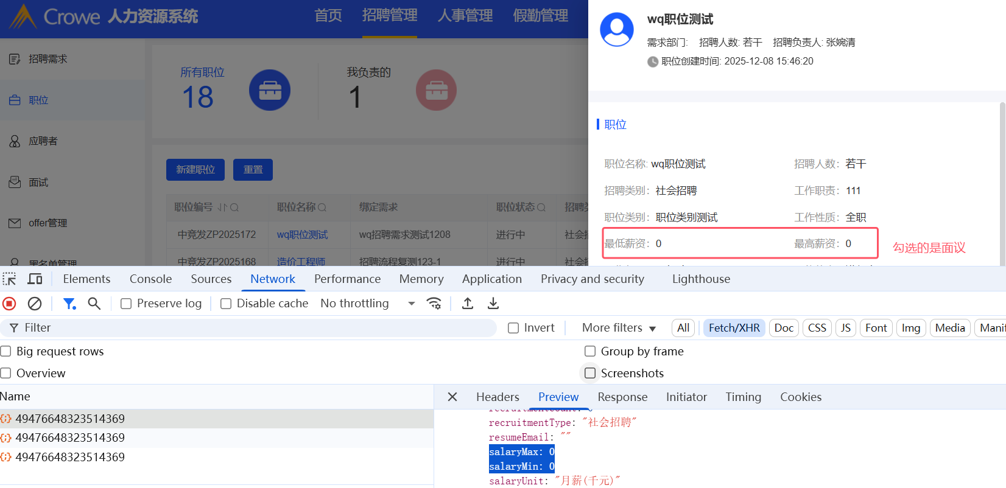Screen dimensions: 1006x488
Task: Close the request details panel
Action: [x=452, y=397]
